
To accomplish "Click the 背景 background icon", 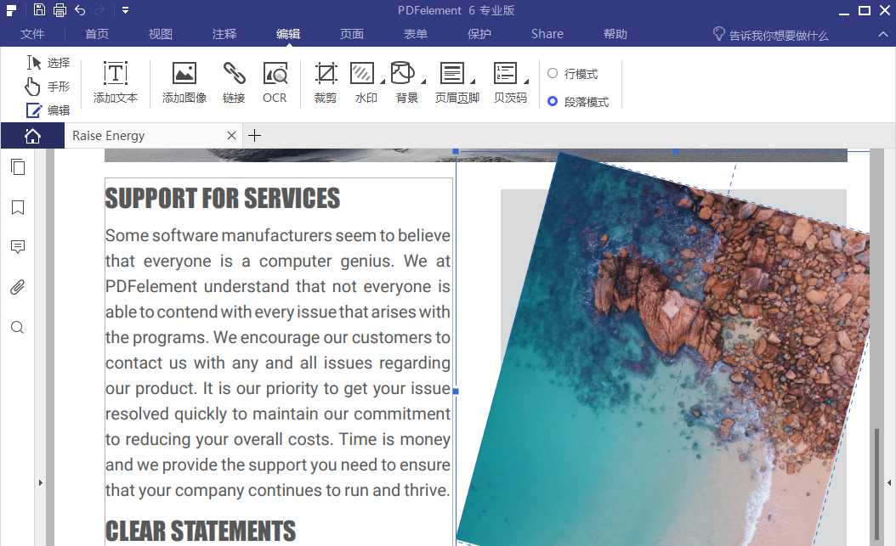I will (403, 73).
